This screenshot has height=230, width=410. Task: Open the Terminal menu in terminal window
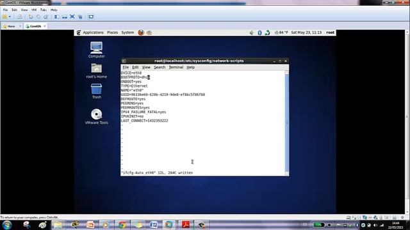[176, 67]
